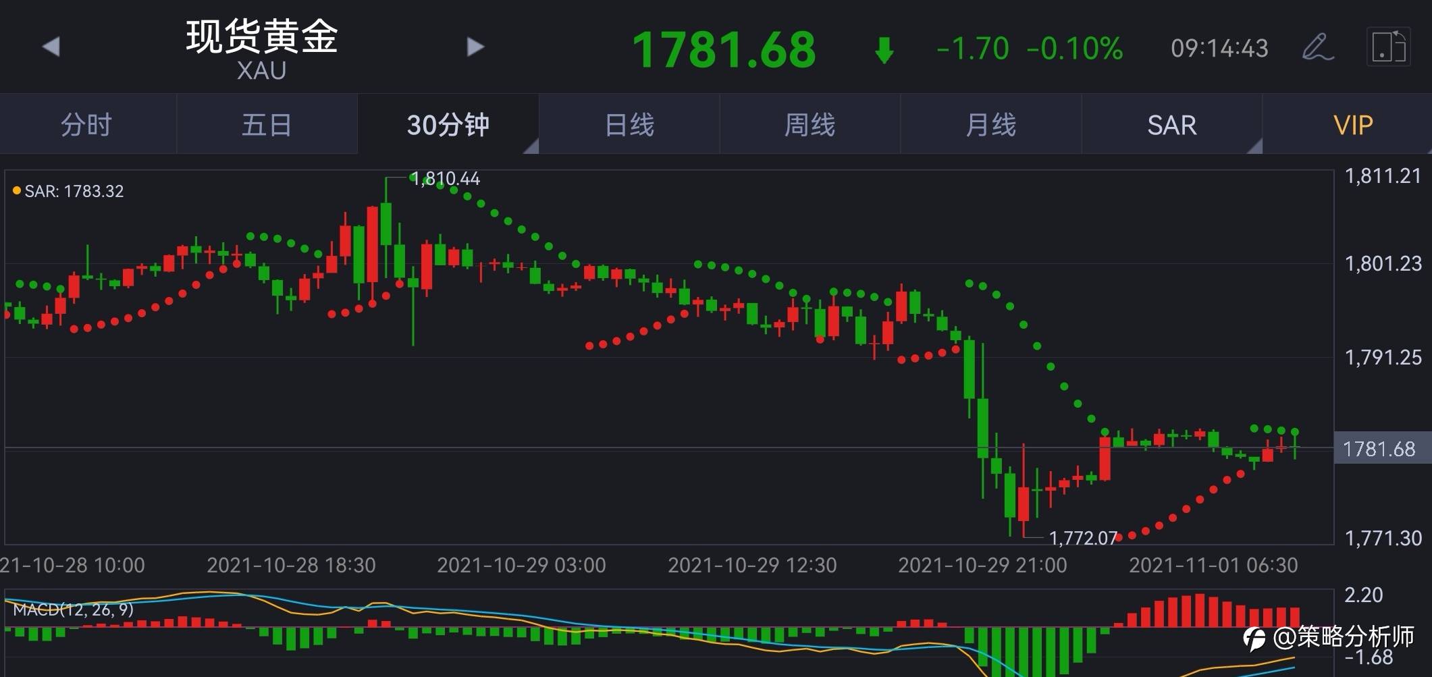The image size is (1432, 677).
Task: Open the drawing pencil tool
Action: 1317,47
